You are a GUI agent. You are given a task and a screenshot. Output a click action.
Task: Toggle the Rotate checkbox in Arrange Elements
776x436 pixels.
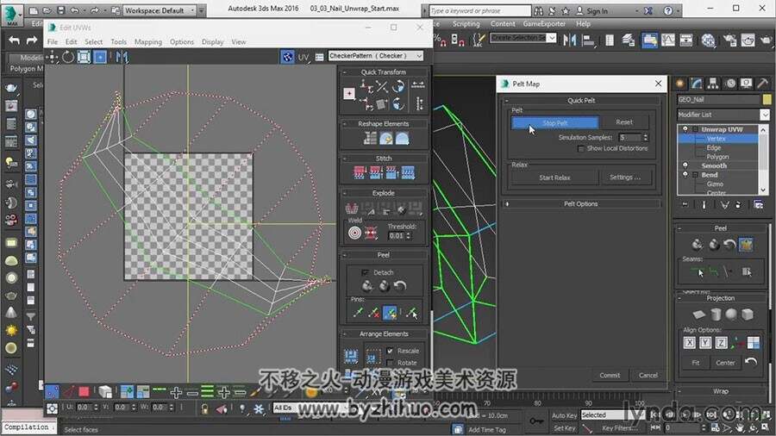click(390, 363)
